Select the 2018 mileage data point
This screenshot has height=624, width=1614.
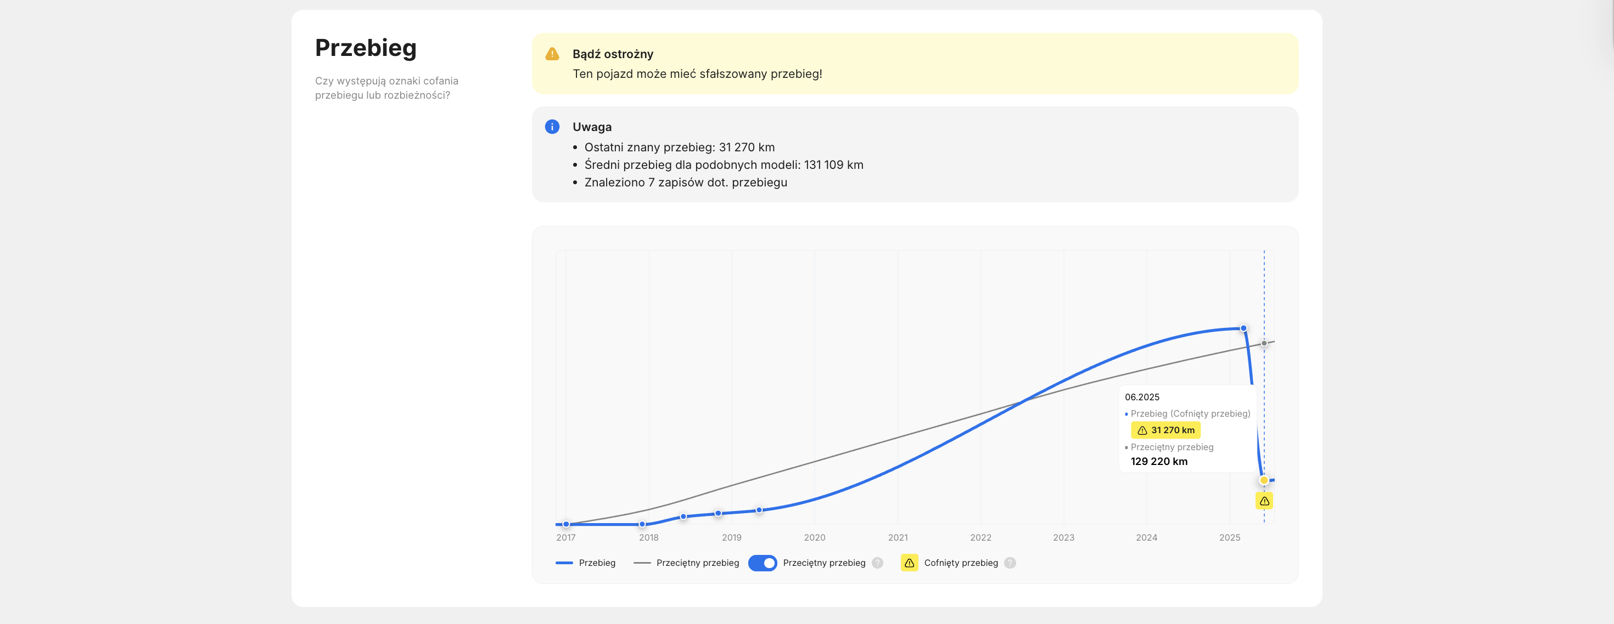(x=642, y=524)
